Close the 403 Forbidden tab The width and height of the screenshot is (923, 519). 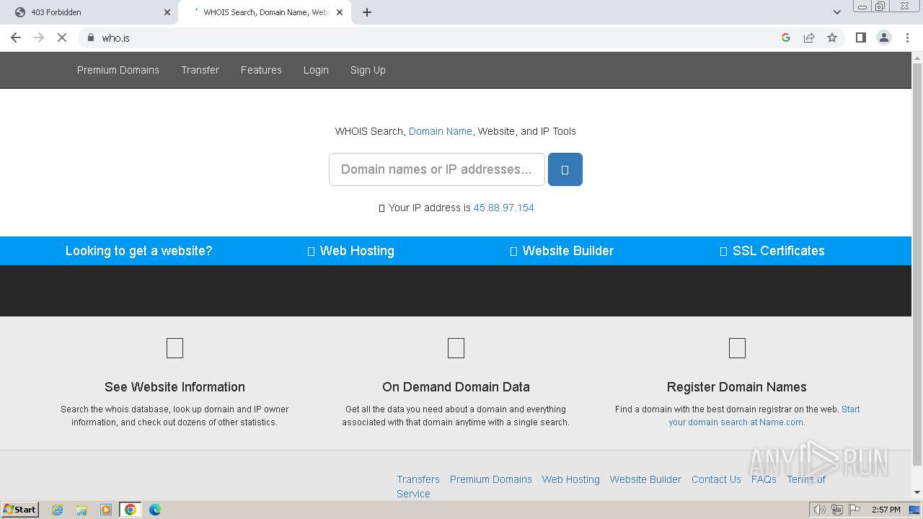(x=167, y=12)
